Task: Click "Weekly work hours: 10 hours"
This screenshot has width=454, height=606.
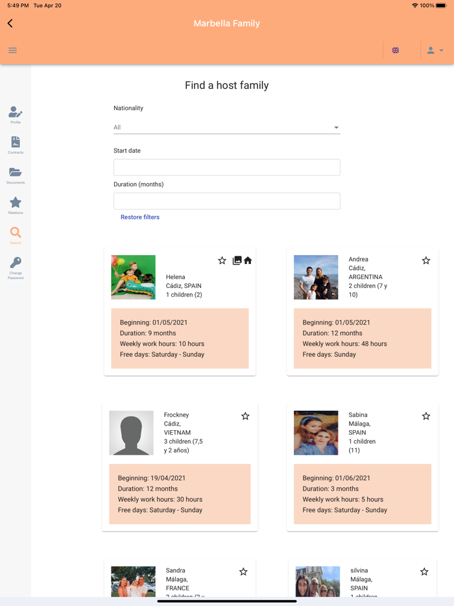Action: (x=162, y=344)
